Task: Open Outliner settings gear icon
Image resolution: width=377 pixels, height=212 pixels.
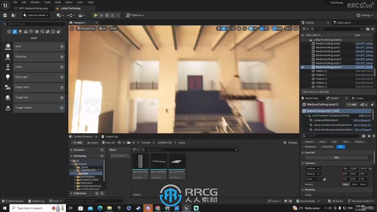Action: 373,29
